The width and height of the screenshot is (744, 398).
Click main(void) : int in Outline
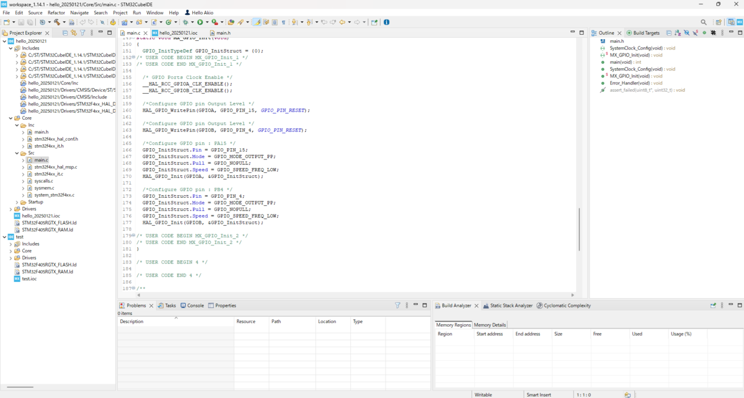(x=625, y=62)
